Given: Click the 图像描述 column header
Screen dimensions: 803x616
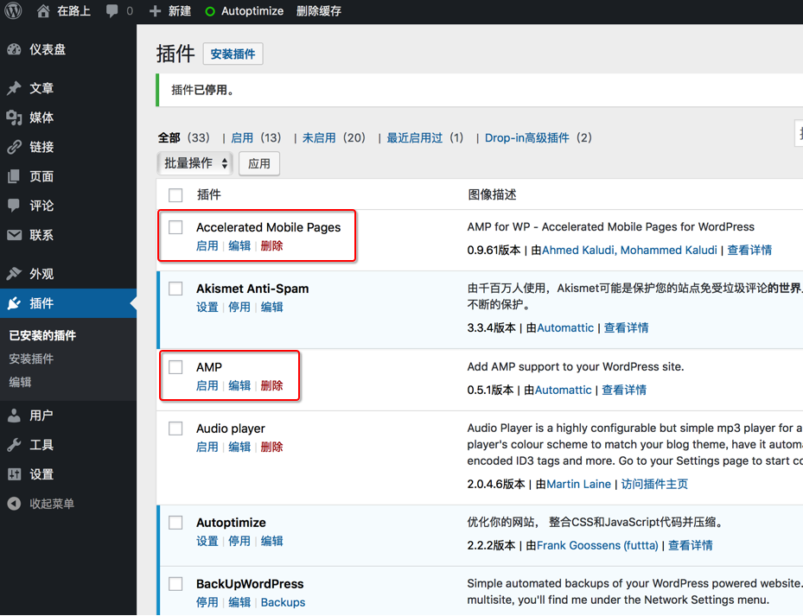Looking at the screenshot, I should tap(492, 194).
